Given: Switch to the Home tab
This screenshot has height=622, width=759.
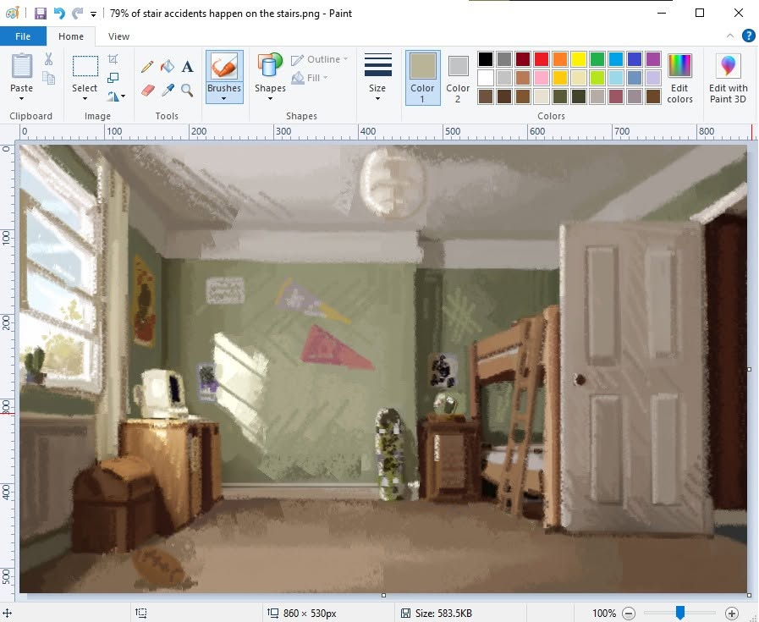Looking at the screenshot, I should coord(71,36).
